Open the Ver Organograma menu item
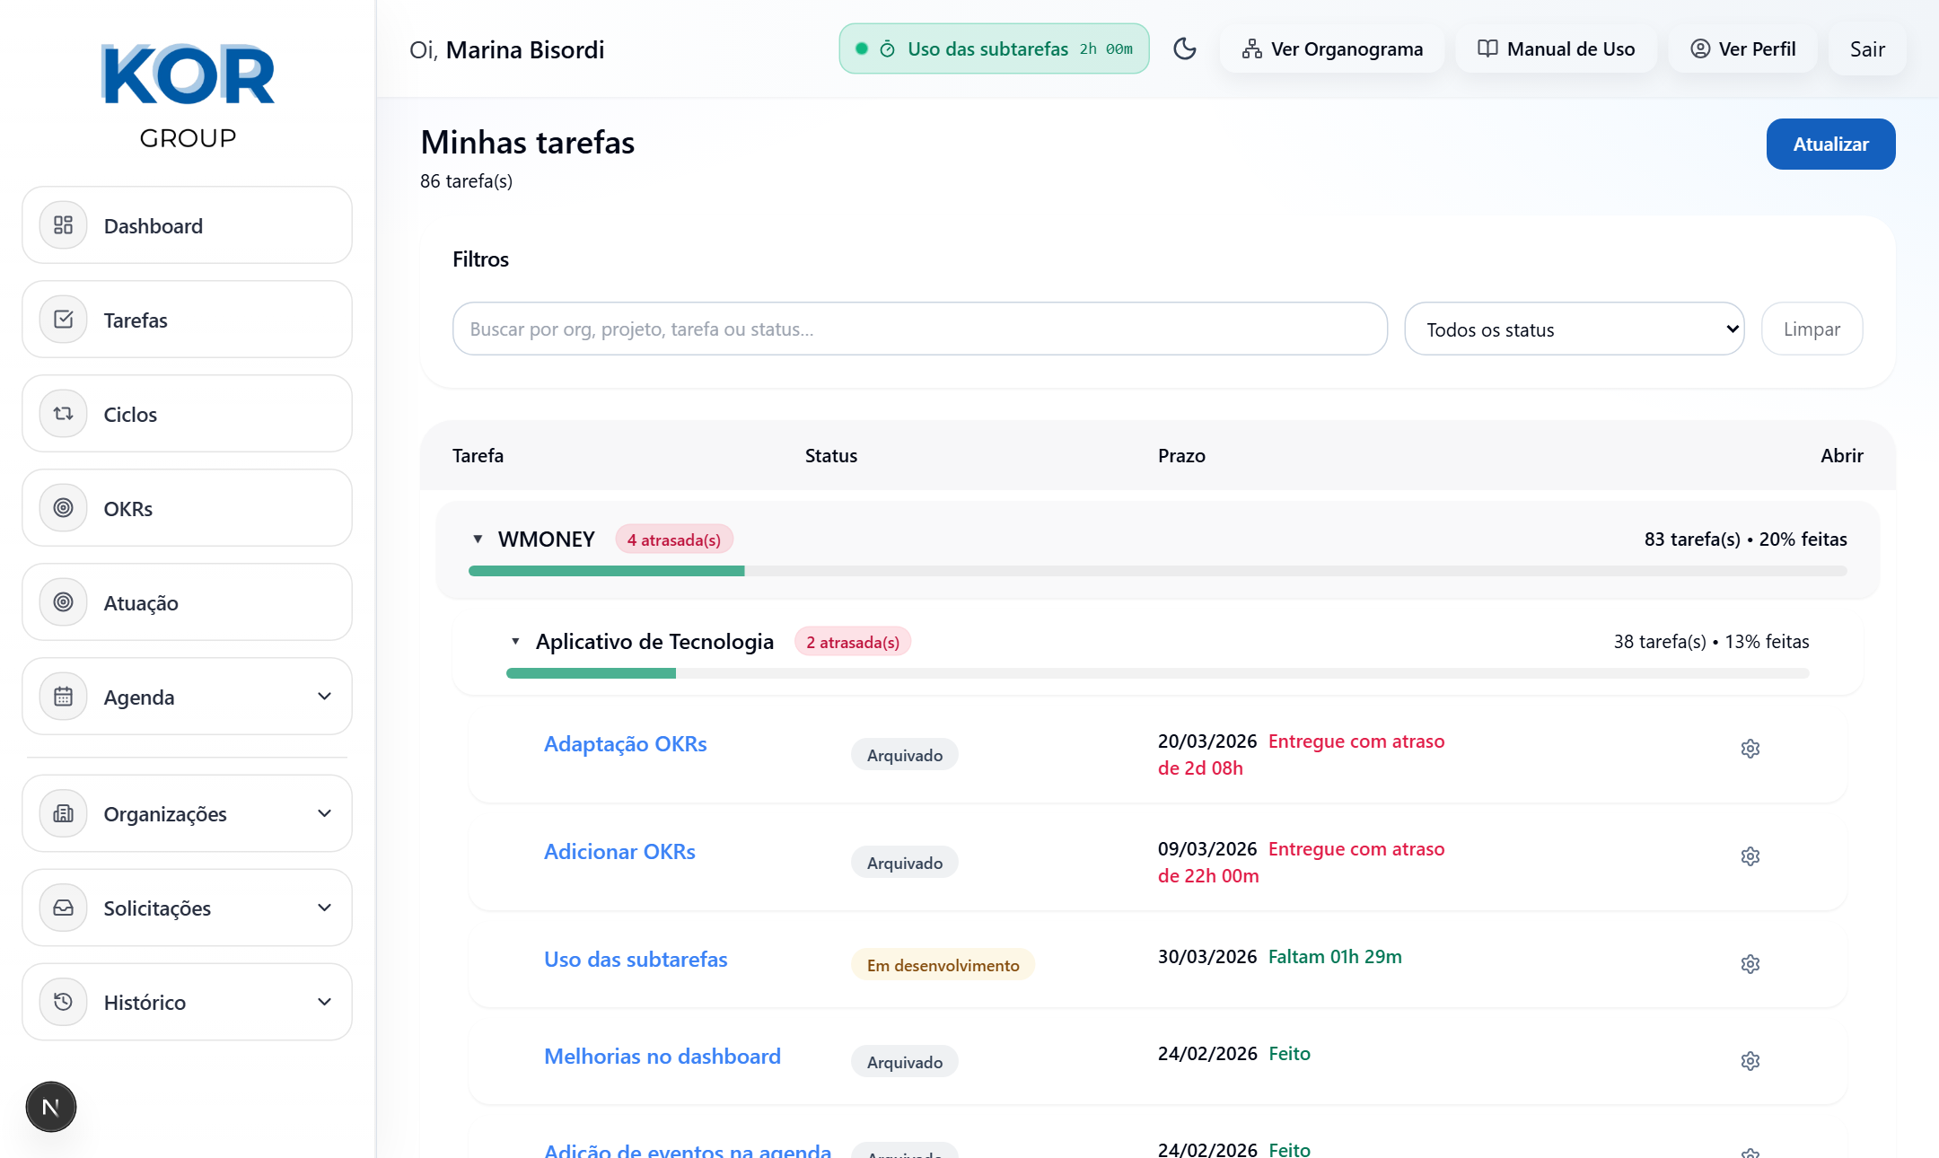Image resolution: width=1939 pixels, height=1158 pixels. 1332,49
